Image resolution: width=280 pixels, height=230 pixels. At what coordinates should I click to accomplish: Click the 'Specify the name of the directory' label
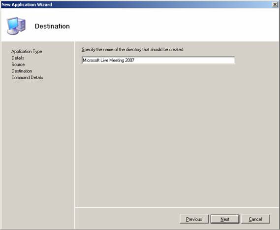pos(133,50)
